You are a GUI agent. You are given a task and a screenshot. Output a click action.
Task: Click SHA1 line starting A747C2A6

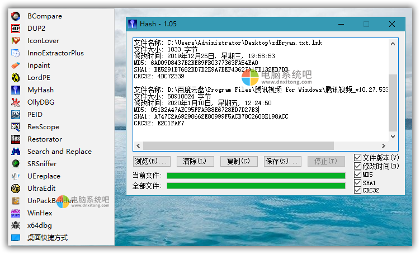coord(211,116)
